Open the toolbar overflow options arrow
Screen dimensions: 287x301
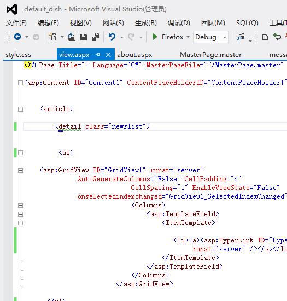click(250, 40)
